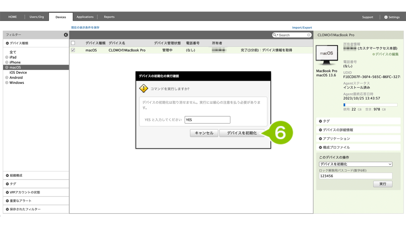Open the Support menu

pyautogui.click(x=368, y=17)
